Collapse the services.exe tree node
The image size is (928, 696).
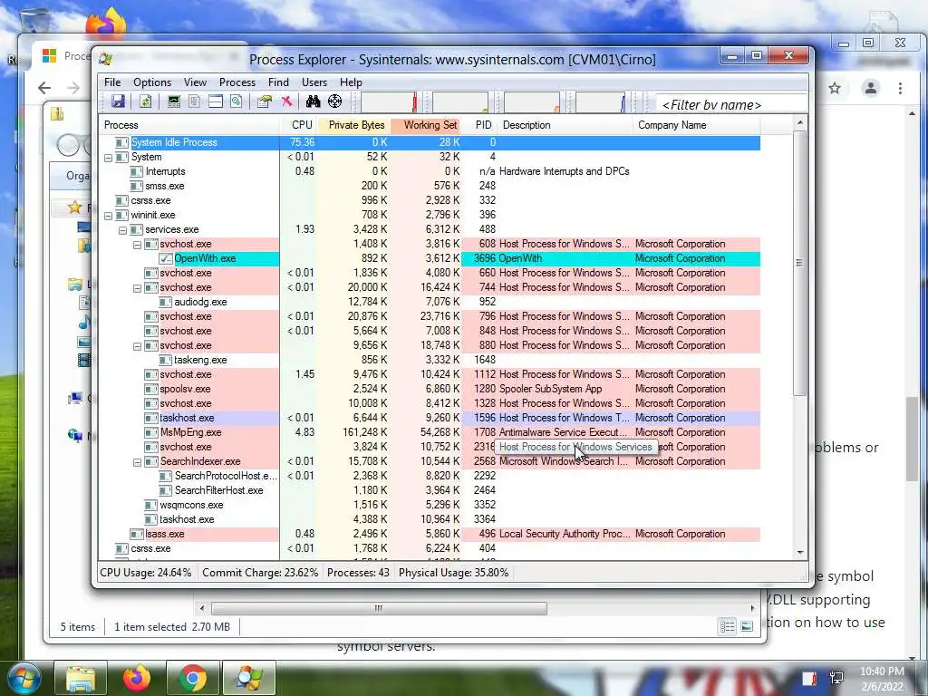click(x=122, y=229)
